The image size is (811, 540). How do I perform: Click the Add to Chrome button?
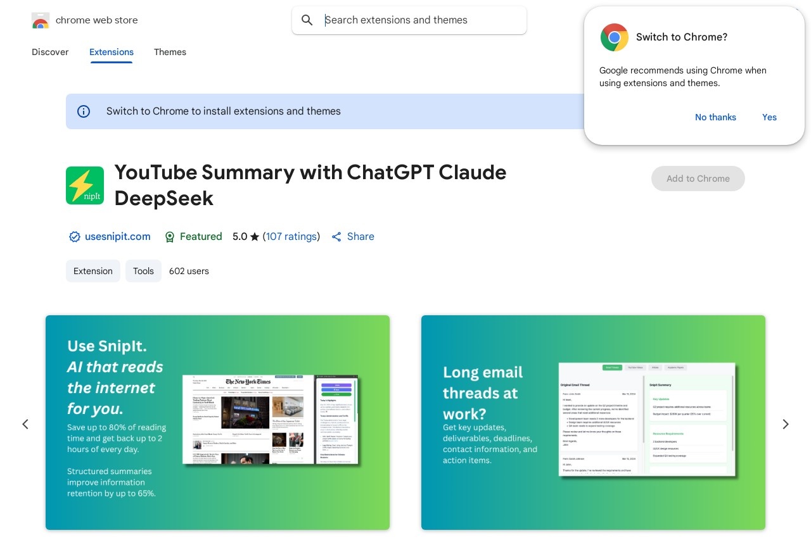pos(698,179)
